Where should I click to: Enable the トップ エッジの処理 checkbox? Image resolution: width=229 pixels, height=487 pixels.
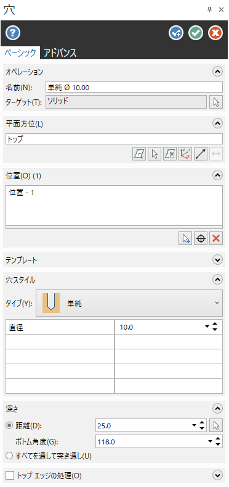(10, 475)
